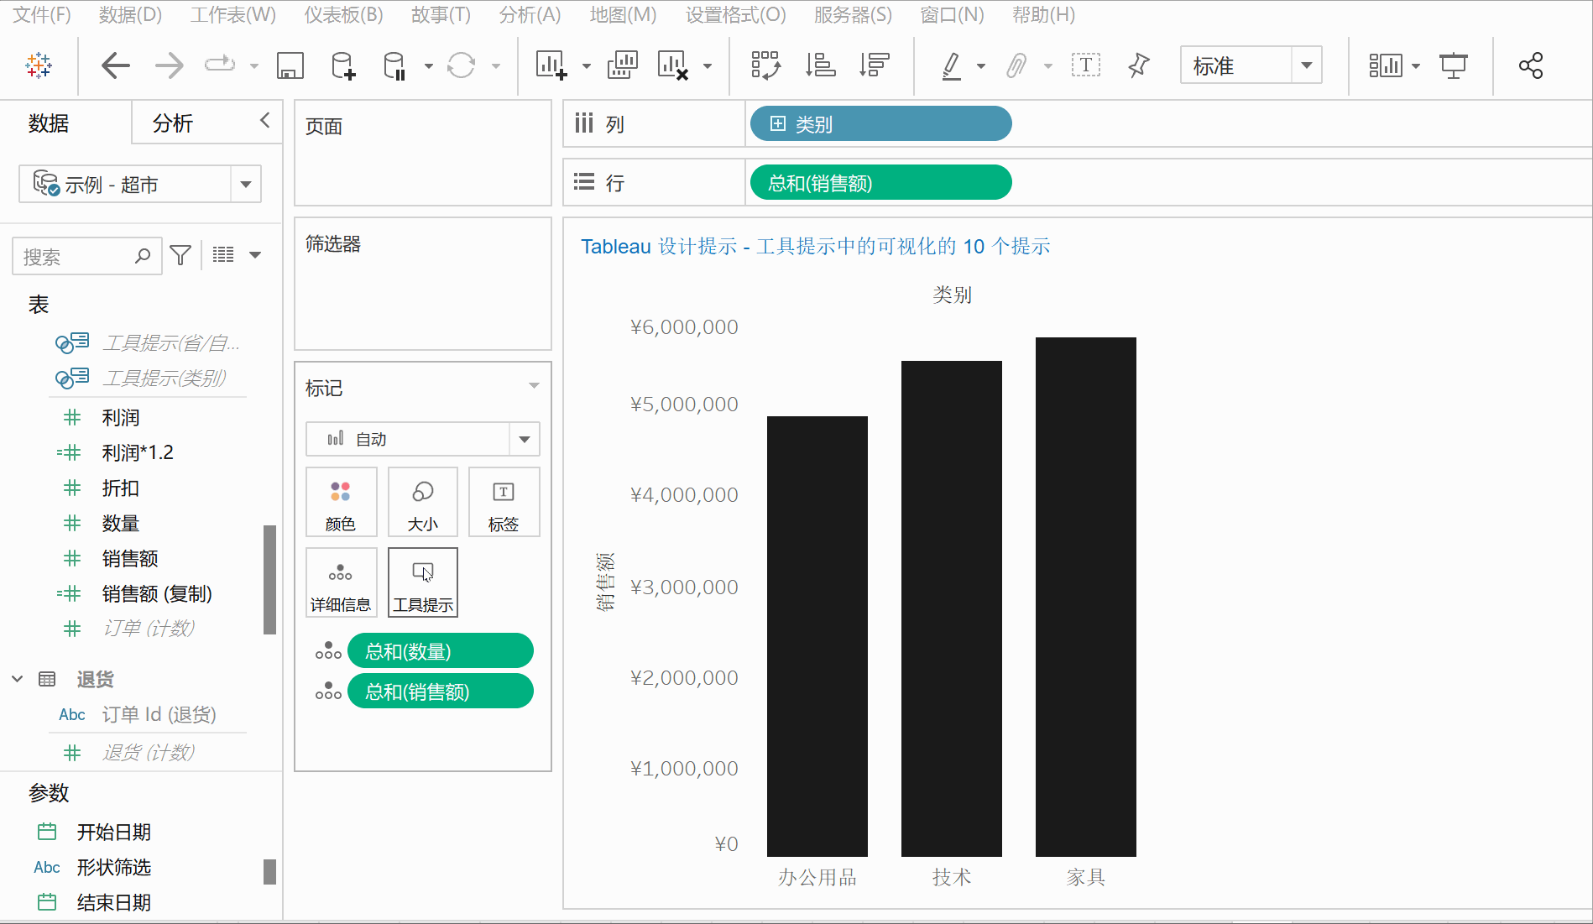Select the 订单 Id (退货) field

point(159,714)
